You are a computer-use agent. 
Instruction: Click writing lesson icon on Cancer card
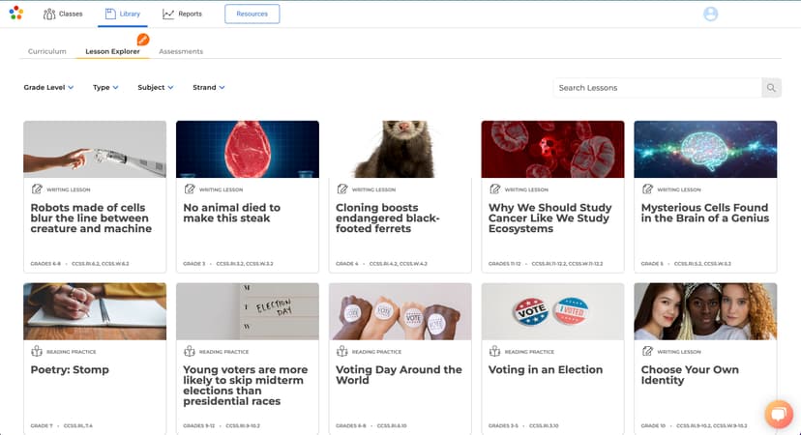coord(495,189)
